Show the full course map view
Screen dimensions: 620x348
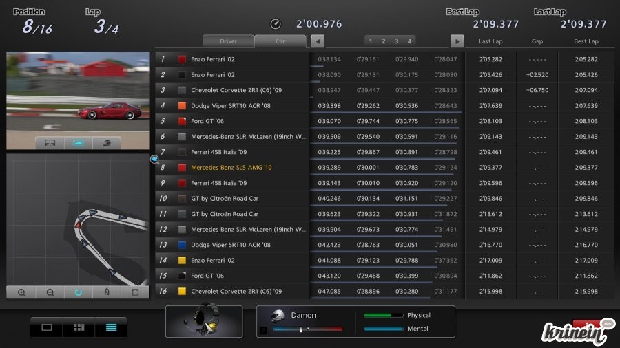pos(135,292)
